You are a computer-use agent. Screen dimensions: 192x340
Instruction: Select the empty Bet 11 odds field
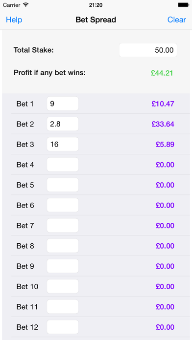pyautogui.click(x=63, y=307)
